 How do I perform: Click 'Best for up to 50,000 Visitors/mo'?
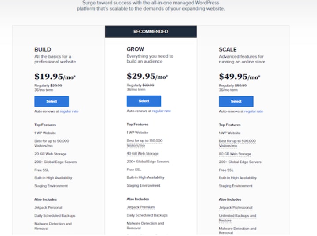point(52,143)
